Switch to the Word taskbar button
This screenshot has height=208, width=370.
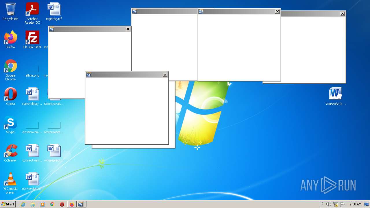tap(81, 204)
